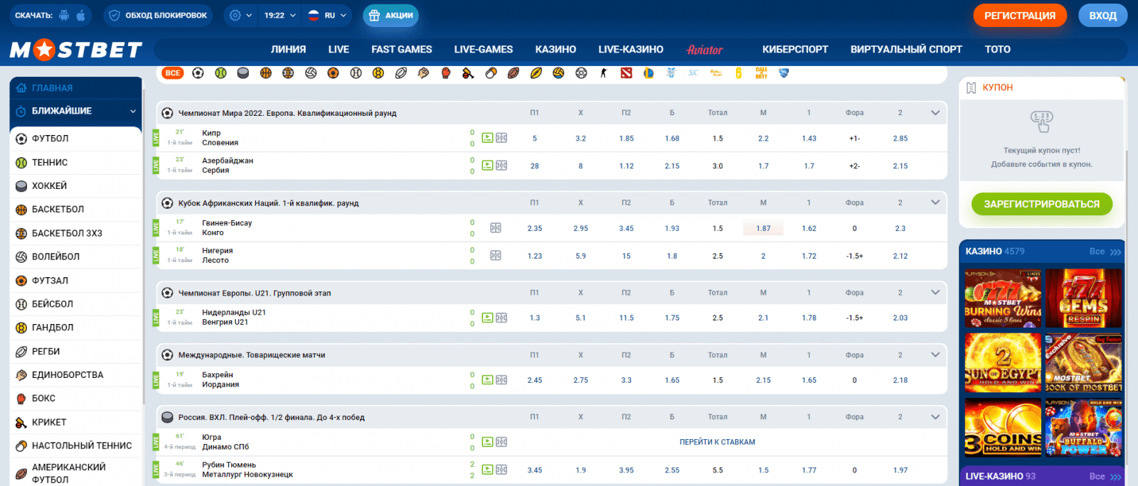Open the LIVE-КАЗИНО menu tab
Image resolution: width=1138 pixels, height=486 pixels.
631,49
